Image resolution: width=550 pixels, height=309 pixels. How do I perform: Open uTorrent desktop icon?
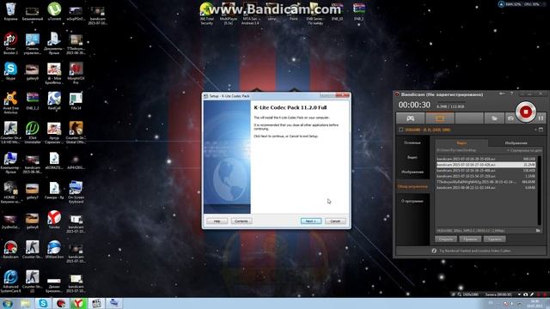(x=54, y=12)
